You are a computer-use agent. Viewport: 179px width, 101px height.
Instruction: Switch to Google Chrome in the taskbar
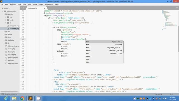click(x=22, y=98)
